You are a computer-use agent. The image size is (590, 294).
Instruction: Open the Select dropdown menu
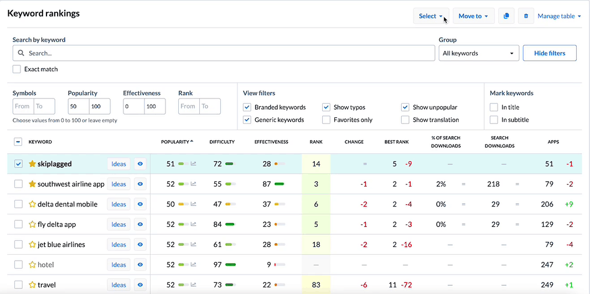tap(431, 16)
